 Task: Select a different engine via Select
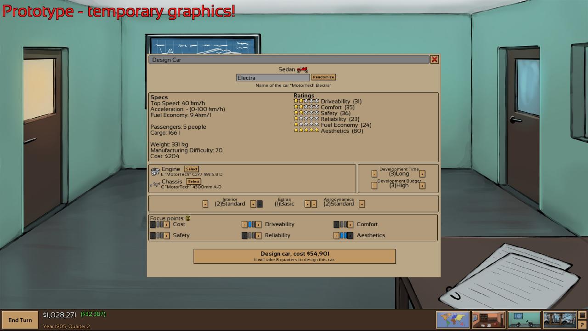191,169
